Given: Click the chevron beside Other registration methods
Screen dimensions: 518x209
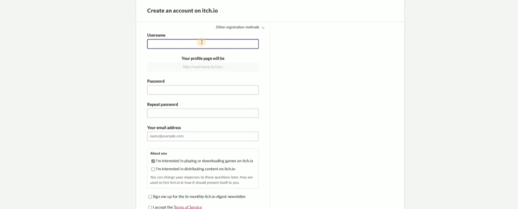Looking at the screenshot, I should pos(263,28).
